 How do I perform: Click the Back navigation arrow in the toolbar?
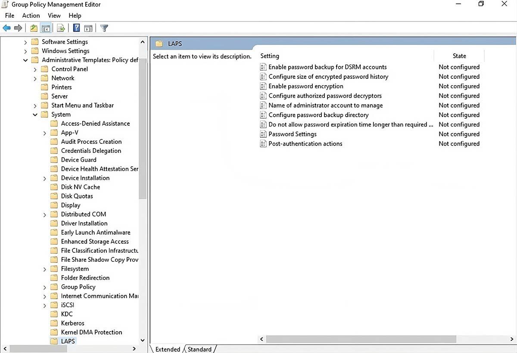click(x=6, y=28)
